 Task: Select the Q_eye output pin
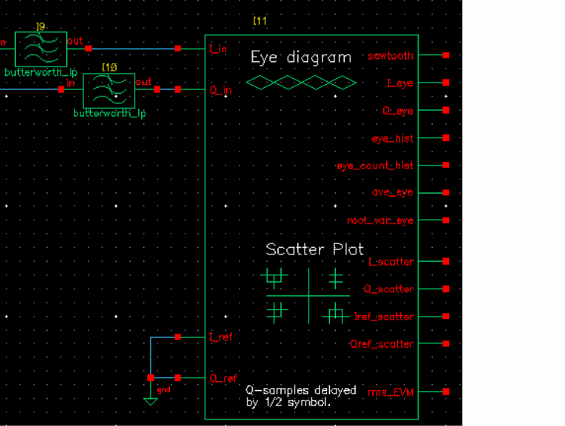pos(446,110)
